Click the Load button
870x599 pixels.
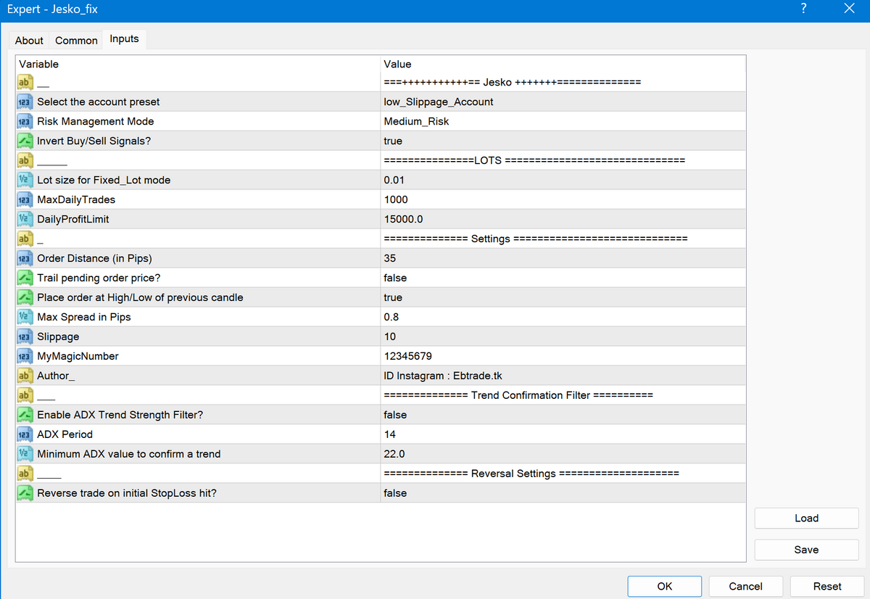point(806,519)
